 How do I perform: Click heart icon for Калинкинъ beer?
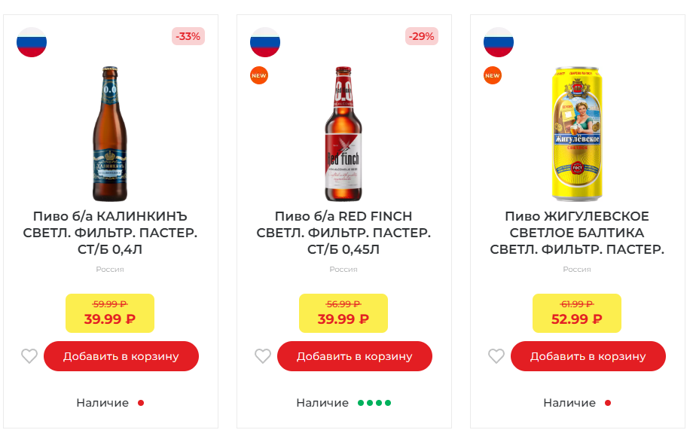[x=29, y=356]
